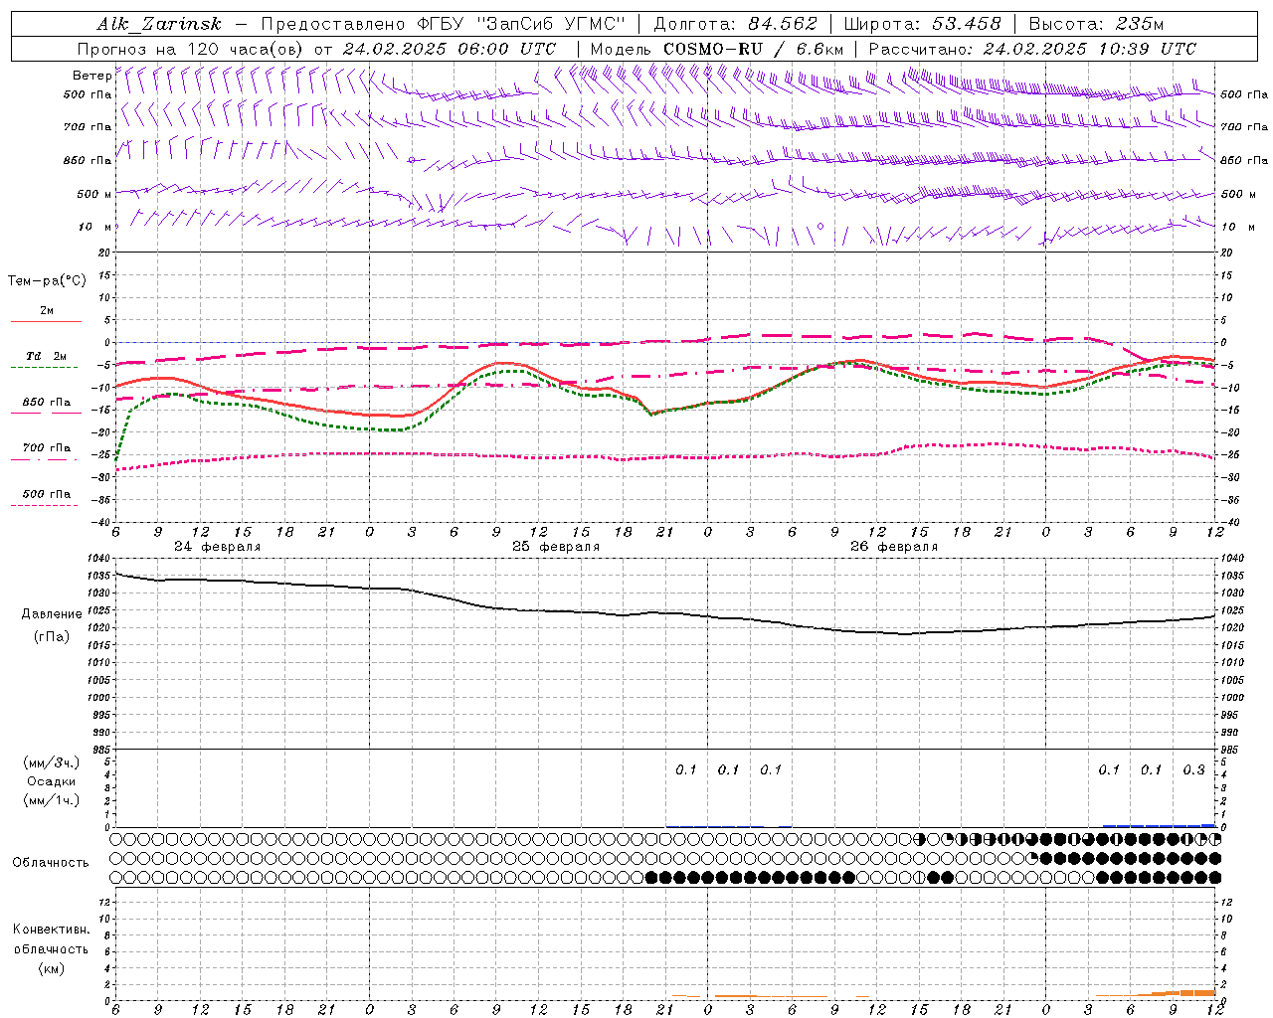Click the Aik_Zarinsk station title
This screenshot has width=1273, height=1018.
pos(159,24)
